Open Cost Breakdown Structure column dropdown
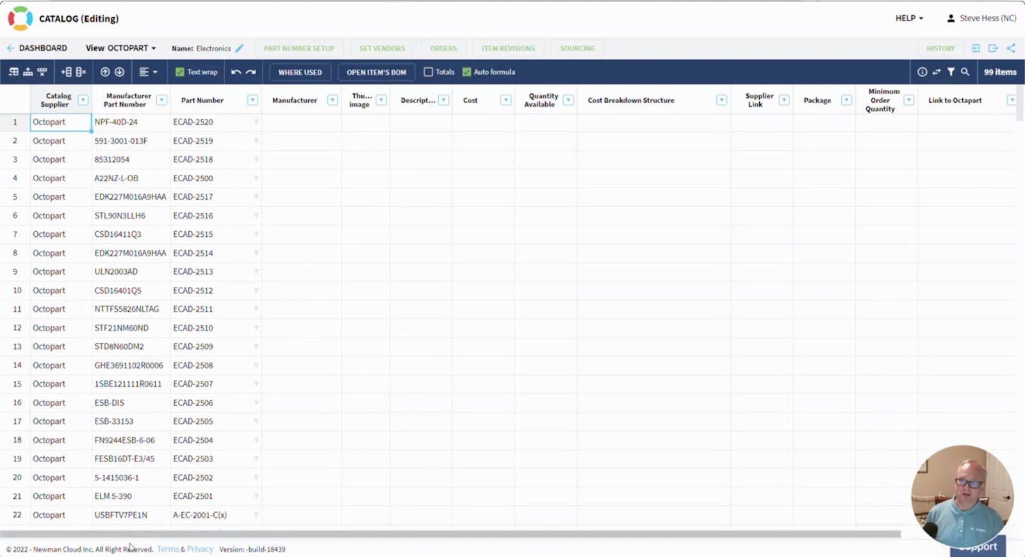Viewport: 1025px width, 557px height. coord(722,101)
